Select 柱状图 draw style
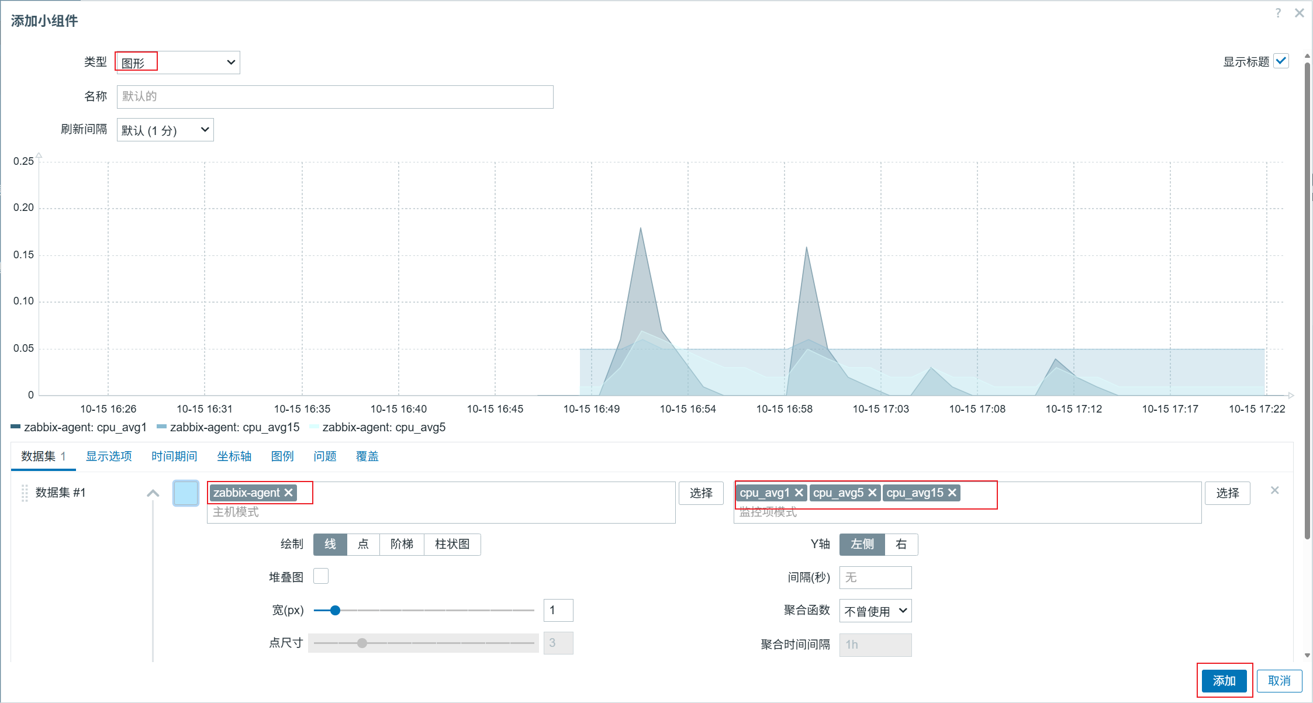The width and height of the screenshot is (1313, 703). click(452, 544)
